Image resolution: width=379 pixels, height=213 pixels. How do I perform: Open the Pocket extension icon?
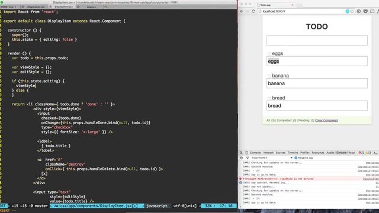[x=365, y=11]
